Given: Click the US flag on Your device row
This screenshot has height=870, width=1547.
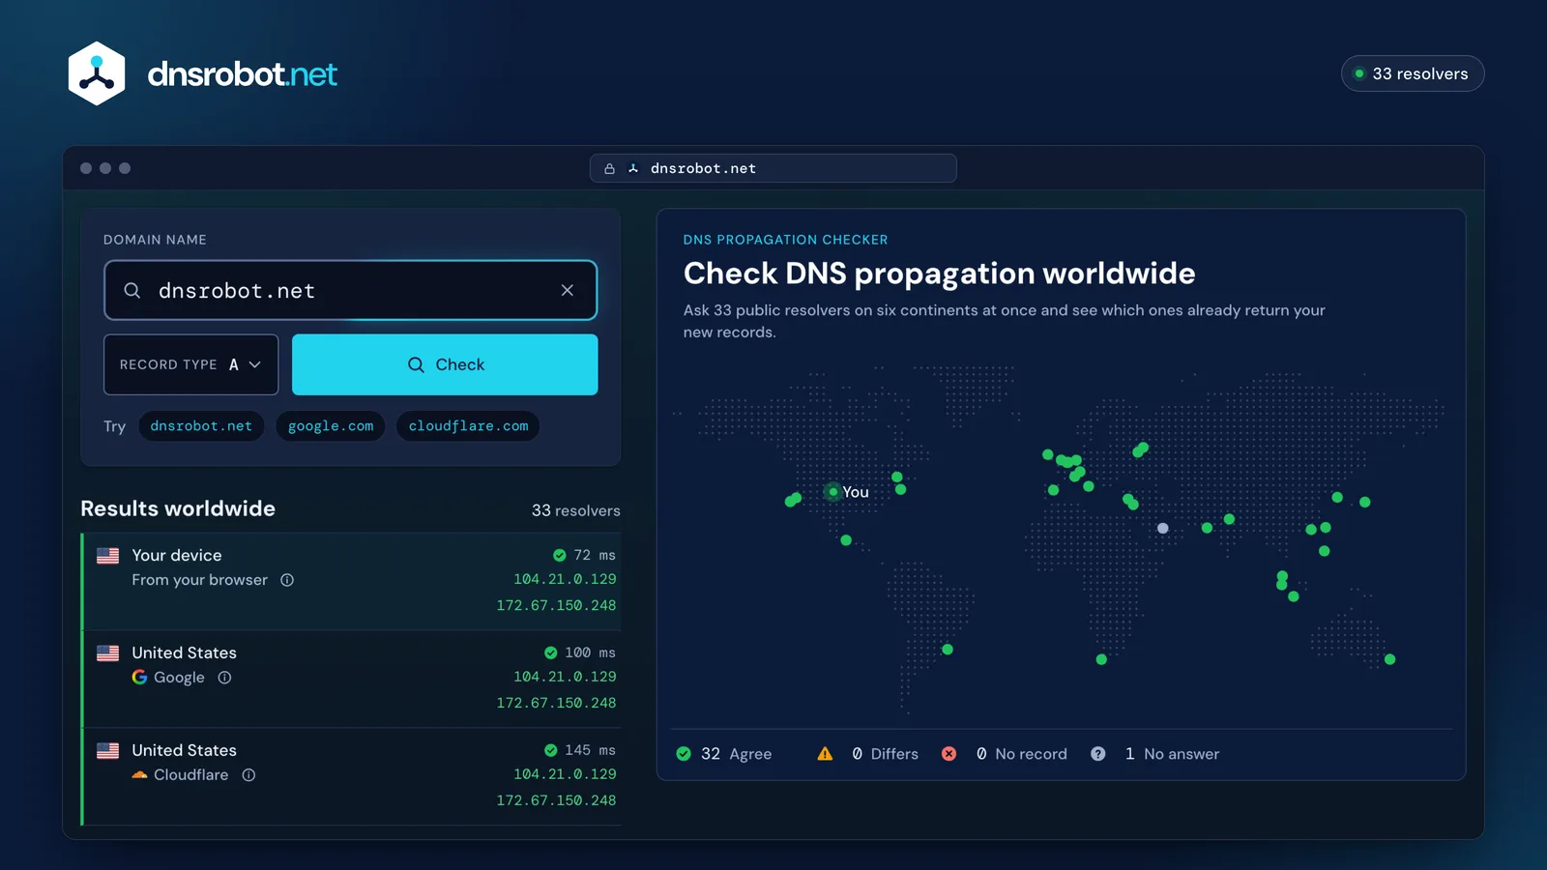Looking at the screenshot, I should point(108,556).
